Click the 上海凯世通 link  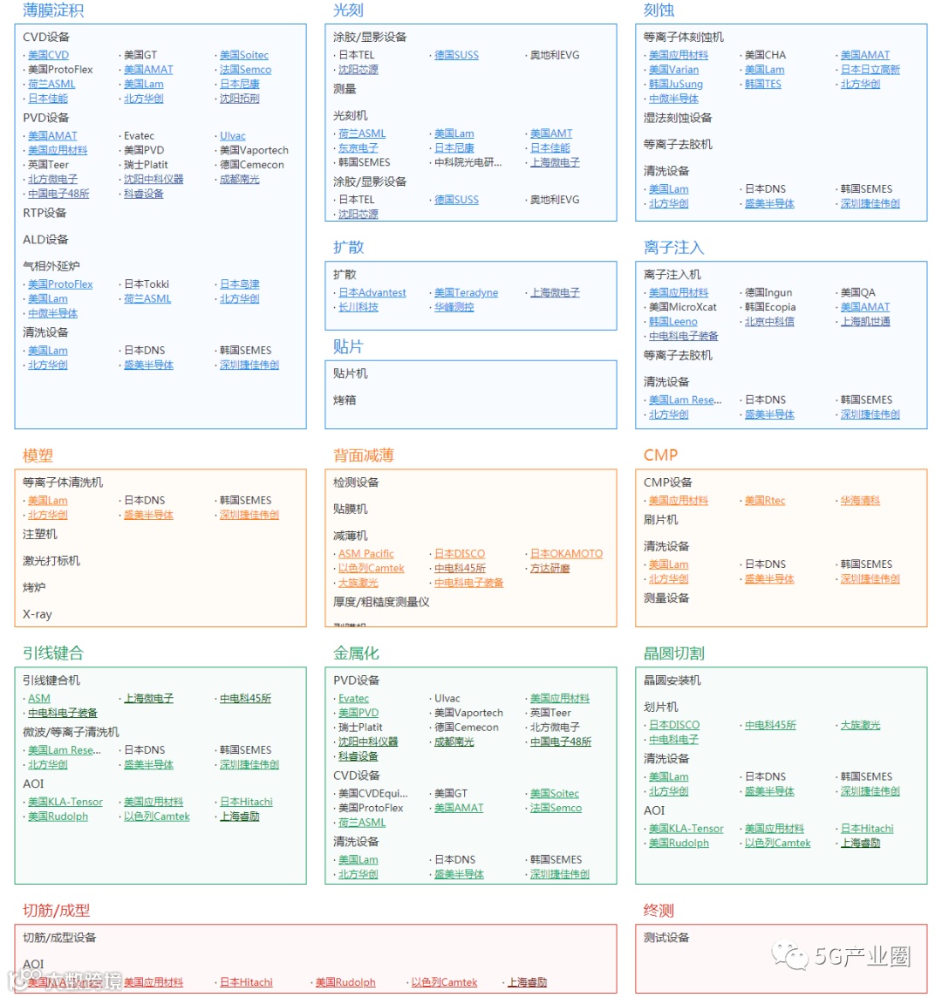(865, 322)
